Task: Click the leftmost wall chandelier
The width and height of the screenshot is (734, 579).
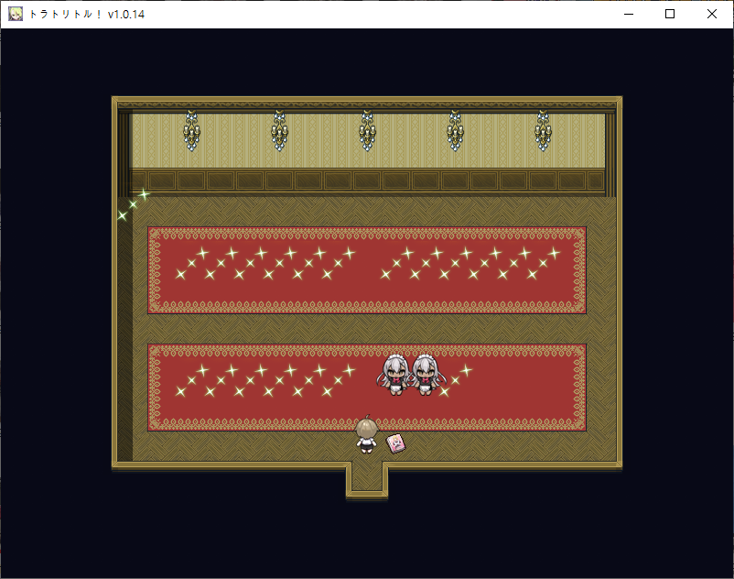Action: [x=191, y=131]
